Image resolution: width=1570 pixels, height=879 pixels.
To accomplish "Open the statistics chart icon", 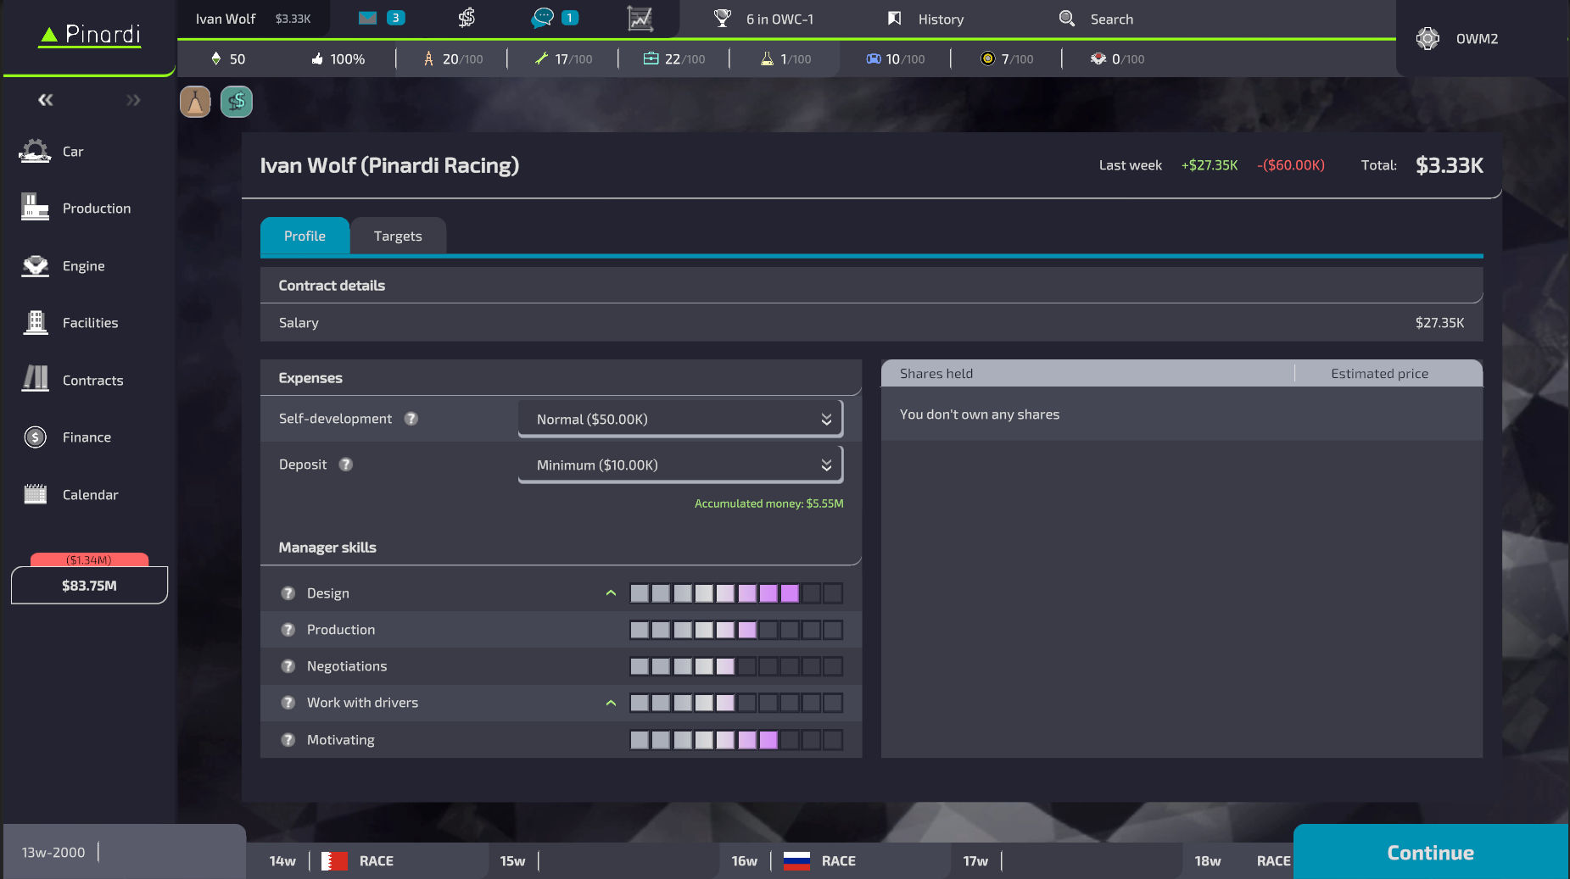I will 640,18.
